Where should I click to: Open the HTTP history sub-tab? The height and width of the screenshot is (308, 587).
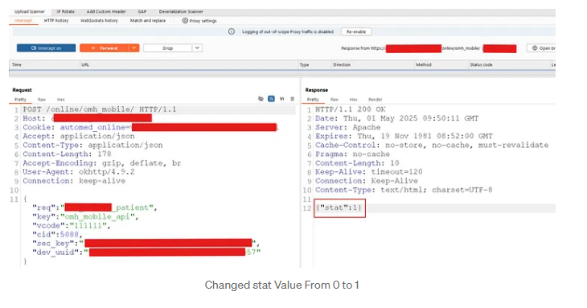click(x=56, y=21)
